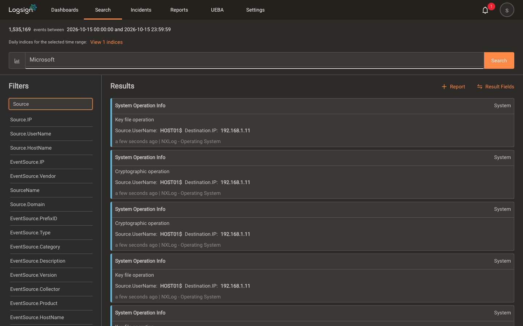Open the notifications bell

click(485, 10)
